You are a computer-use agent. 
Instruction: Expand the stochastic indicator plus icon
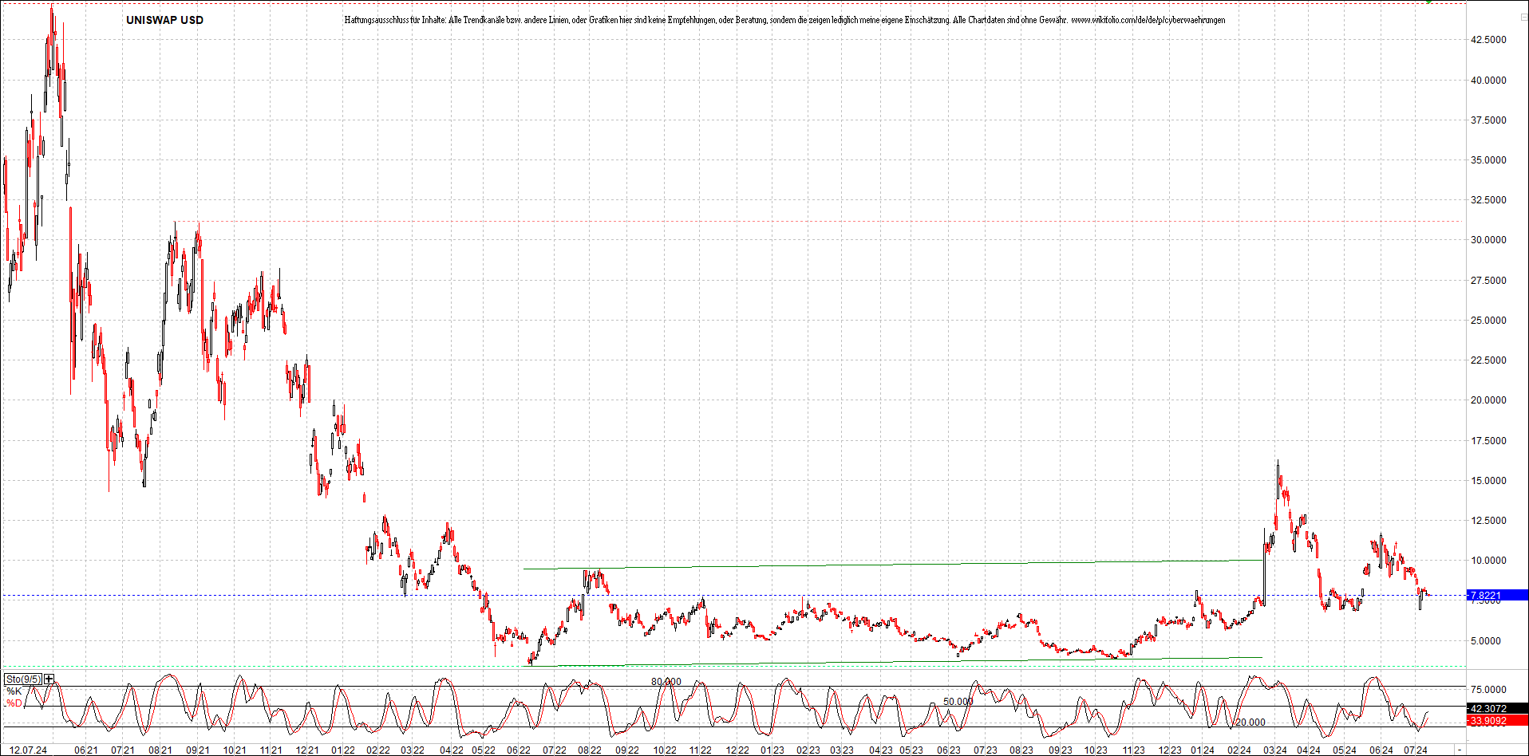click(x=49, y=679)
